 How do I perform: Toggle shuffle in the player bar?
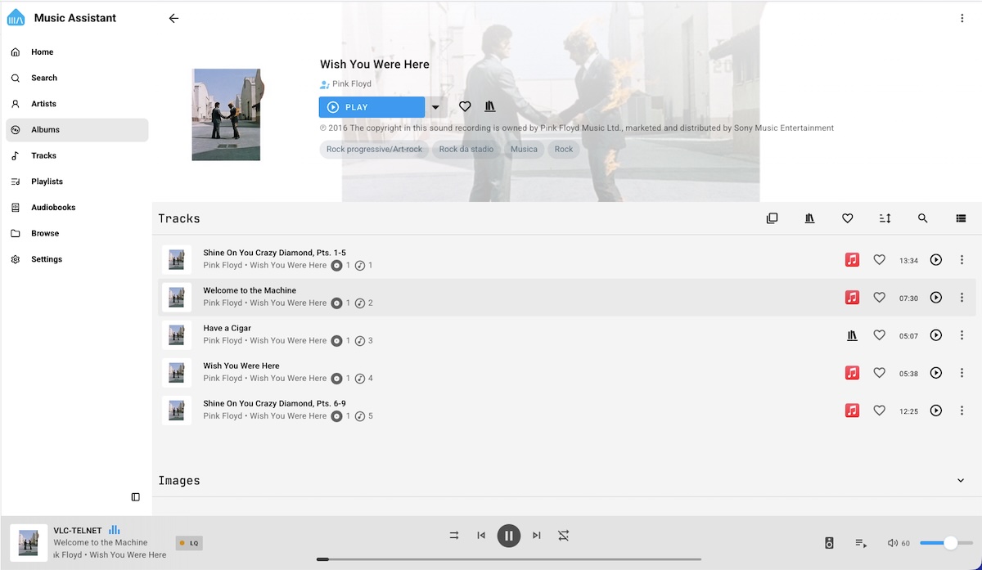[x=453, y=536]
